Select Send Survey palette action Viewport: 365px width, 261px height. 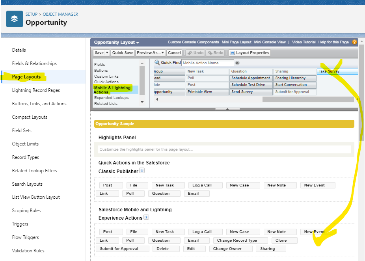(251, 92)
